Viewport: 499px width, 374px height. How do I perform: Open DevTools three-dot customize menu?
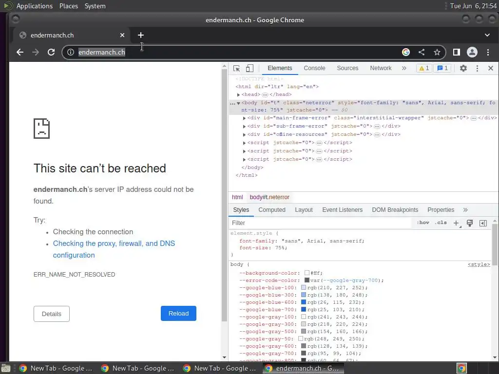477,68
